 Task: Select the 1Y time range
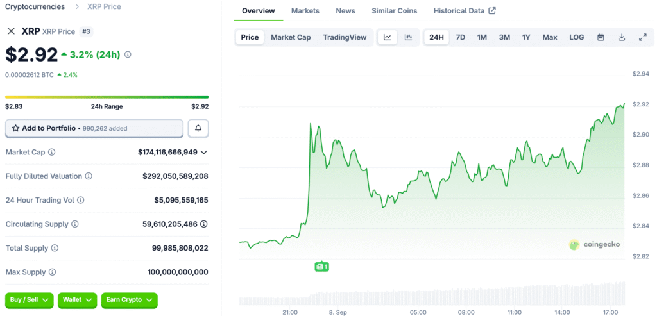[x=526, y=37]
